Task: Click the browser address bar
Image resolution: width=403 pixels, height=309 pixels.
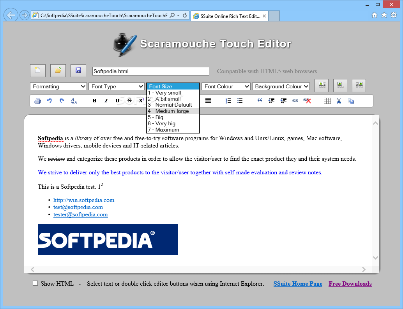Action: point(104,16)
